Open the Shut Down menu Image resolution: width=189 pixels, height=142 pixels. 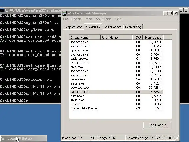104,19
